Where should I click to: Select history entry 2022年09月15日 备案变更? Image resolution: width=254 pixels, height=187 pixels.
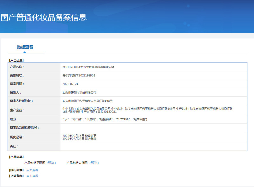[x=79, y=136]
